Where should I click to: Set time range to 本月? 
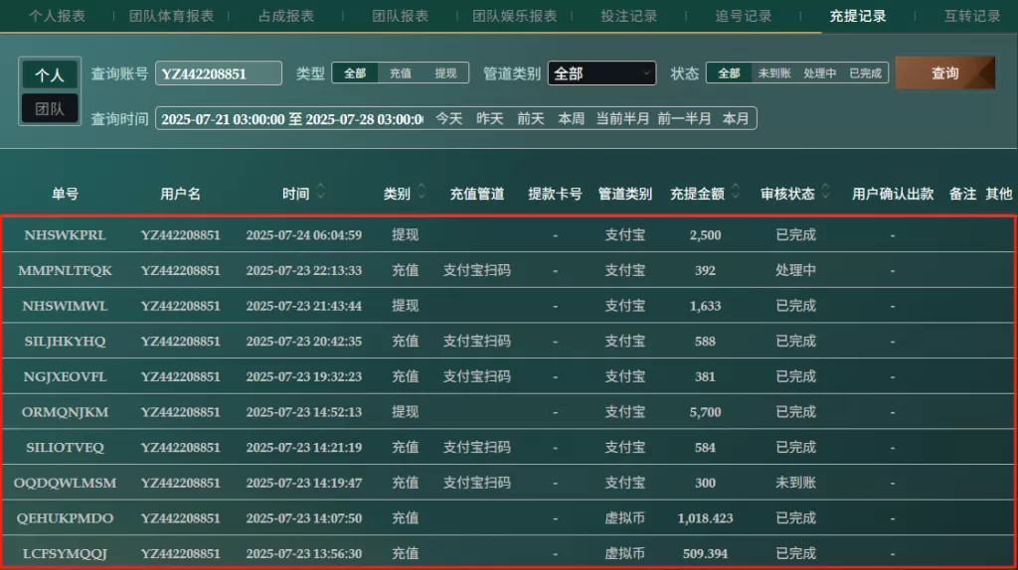pyautogui.click(x=736, y=119)
